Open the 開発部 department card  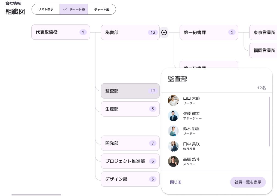pyautogui.click(x=130, y=143)
